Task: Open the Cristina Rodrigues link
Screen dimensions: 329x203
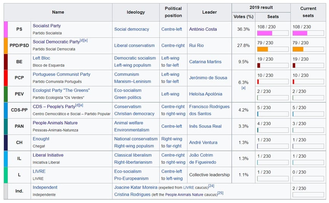Action: [132, 195]
